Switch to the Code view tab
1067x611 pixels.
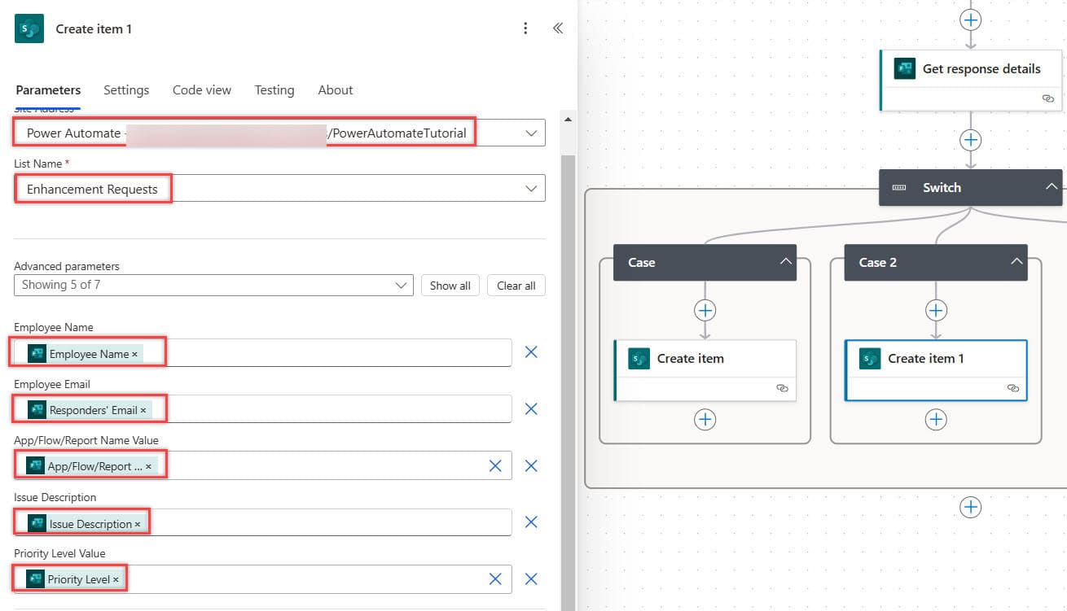click(x=201, y=89)
